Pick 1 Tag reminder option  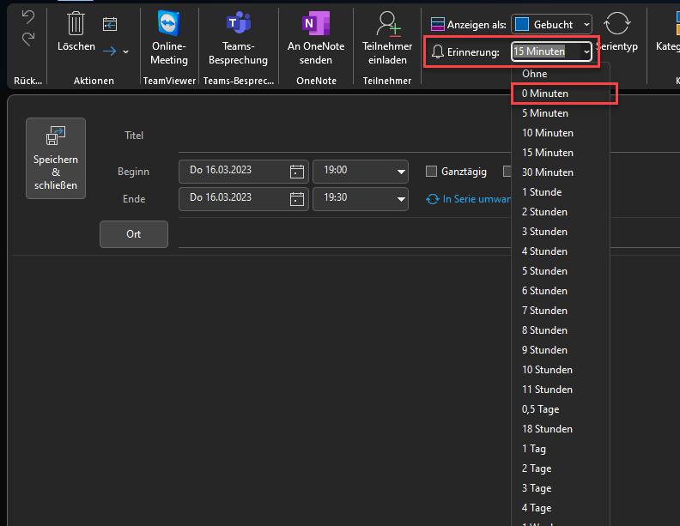tap(534, 449)
